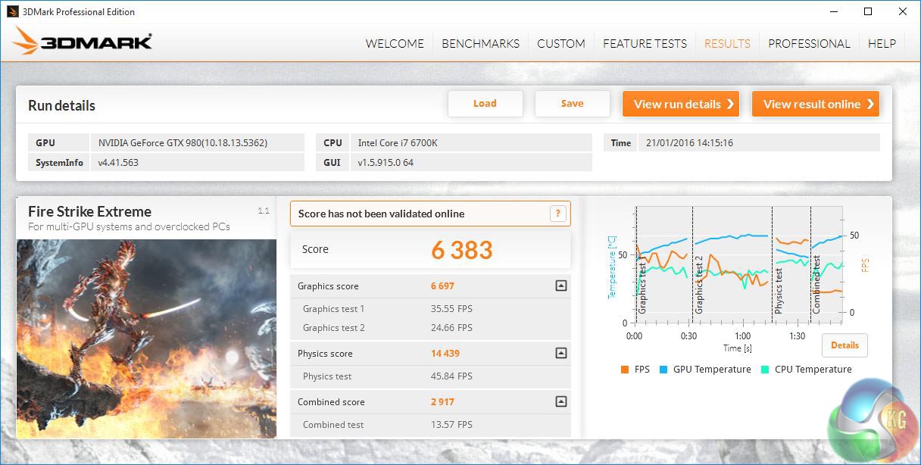This screenshot has width=921, height=465.
Task: Click Physics test 45.84 FPS row
Action: 430,376
